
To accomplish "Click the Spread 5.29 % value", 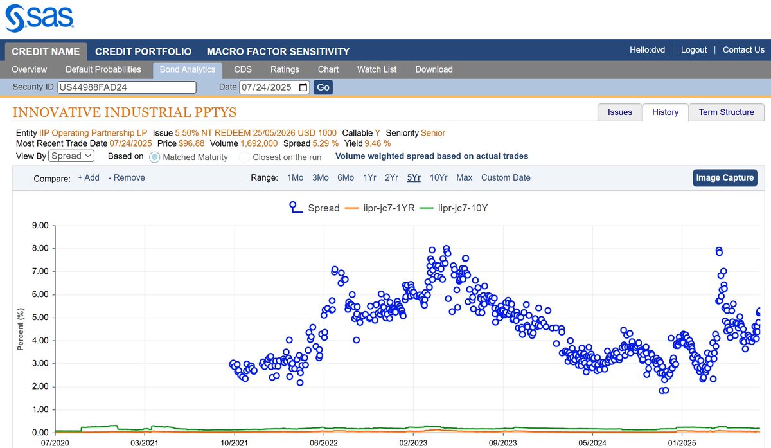I will point(325,143).
